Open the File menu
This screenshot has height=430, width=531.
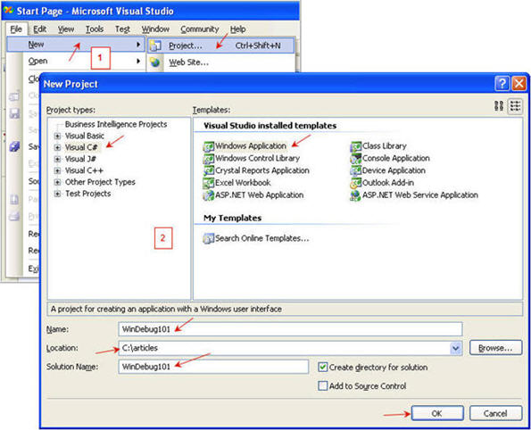click(16, 29)
